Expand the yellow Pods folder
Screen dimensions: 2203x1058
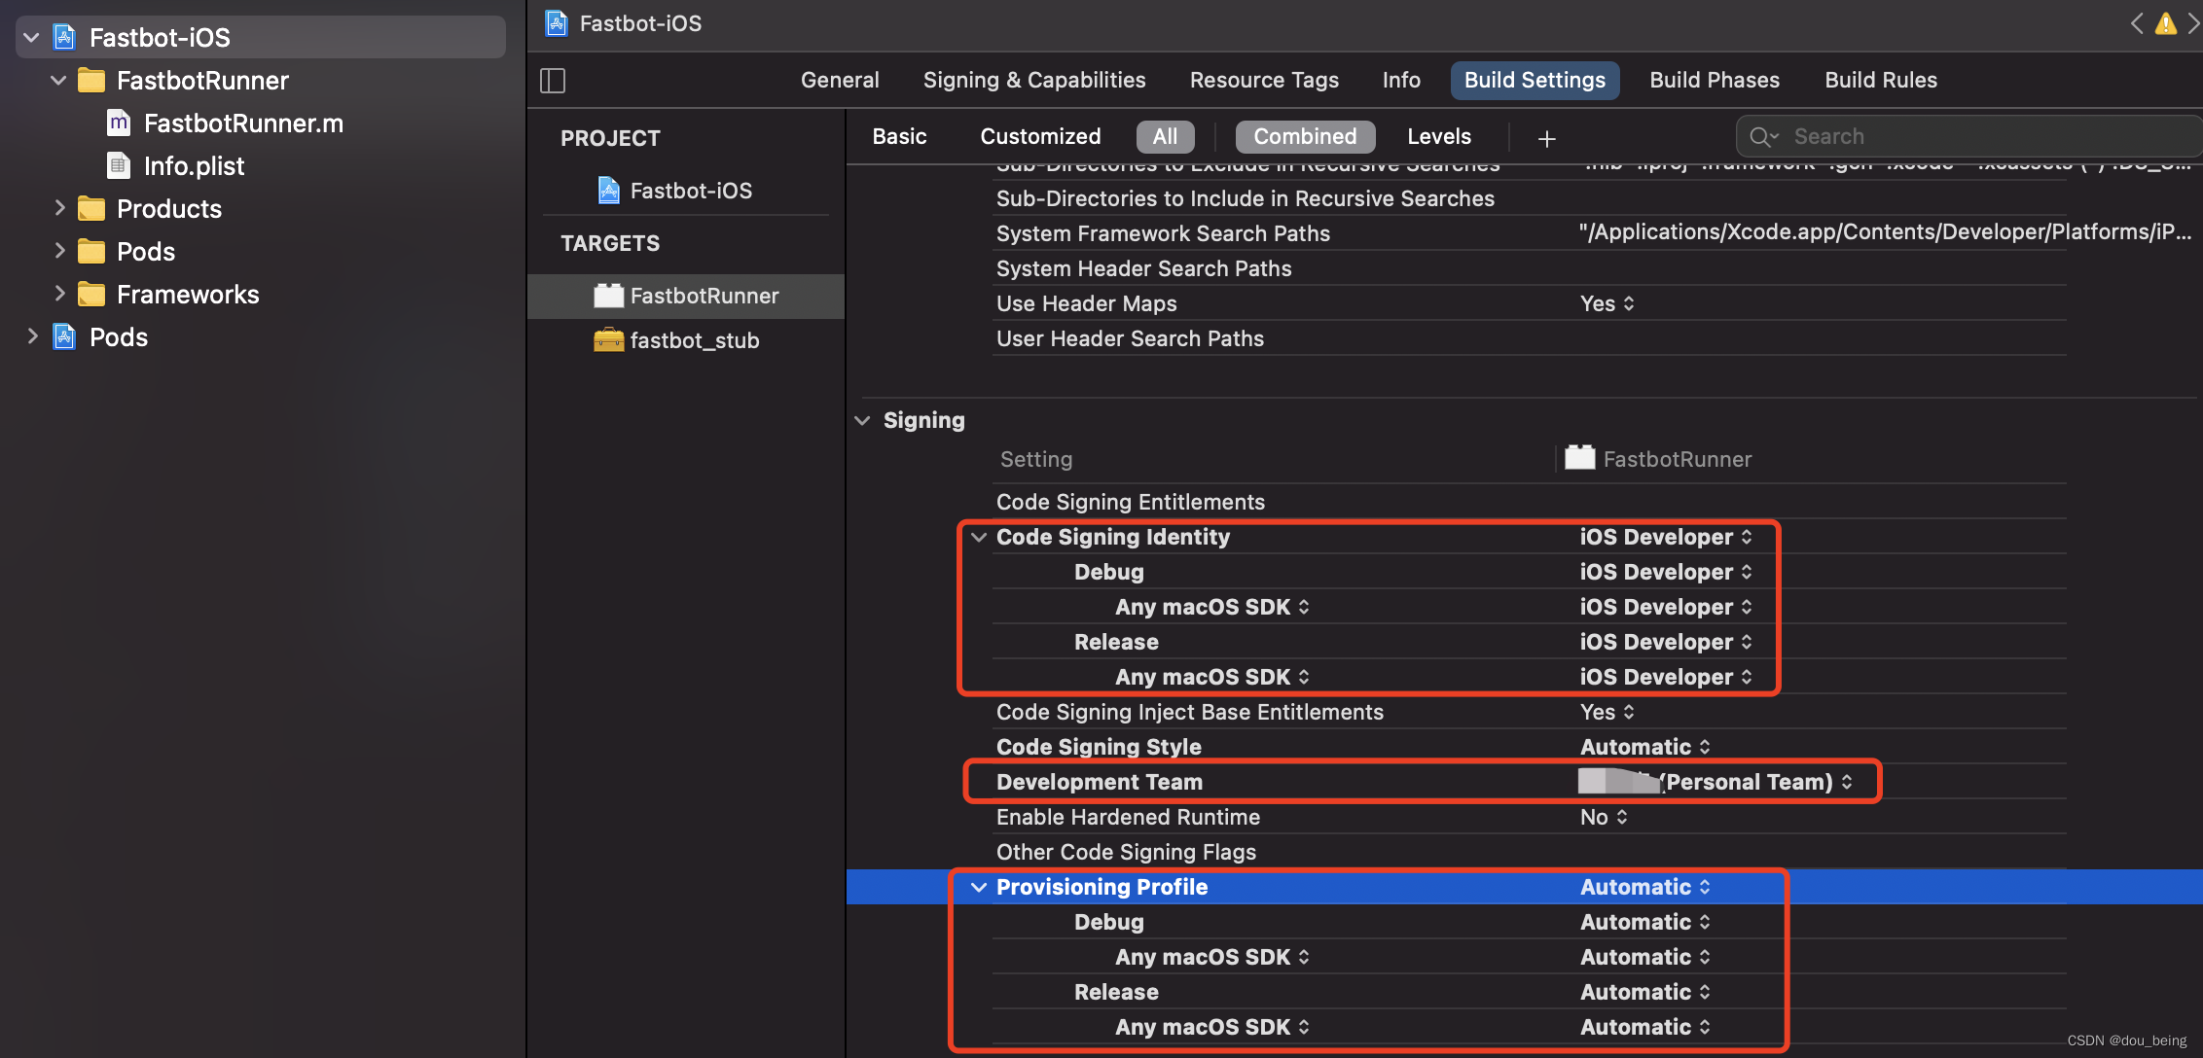click(x=59, y=251)
